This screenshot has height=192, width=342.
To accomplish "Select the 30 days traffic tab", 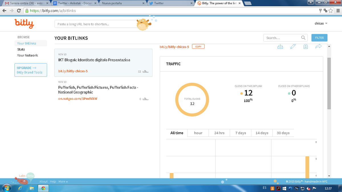I will (x=283, y=133).
